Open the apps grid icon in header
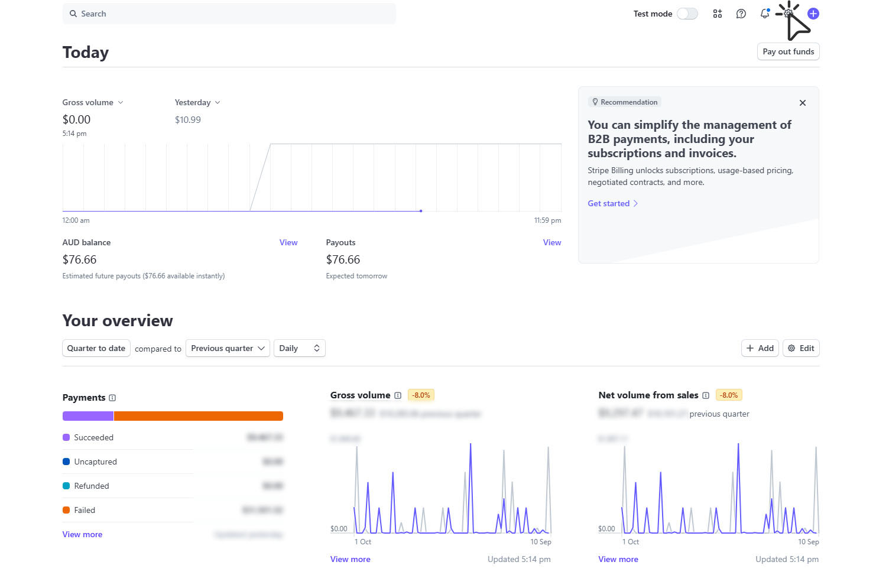876x575 pixels. pos(718,14)
